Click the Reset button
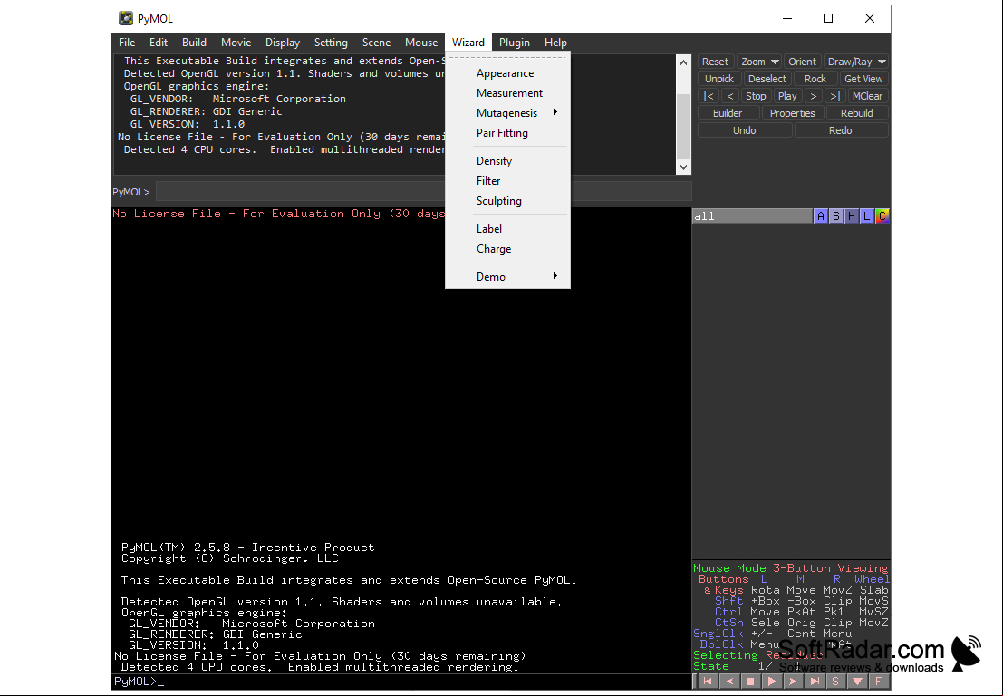Viewport: 1003px width, 696px height. coord(715,62)
